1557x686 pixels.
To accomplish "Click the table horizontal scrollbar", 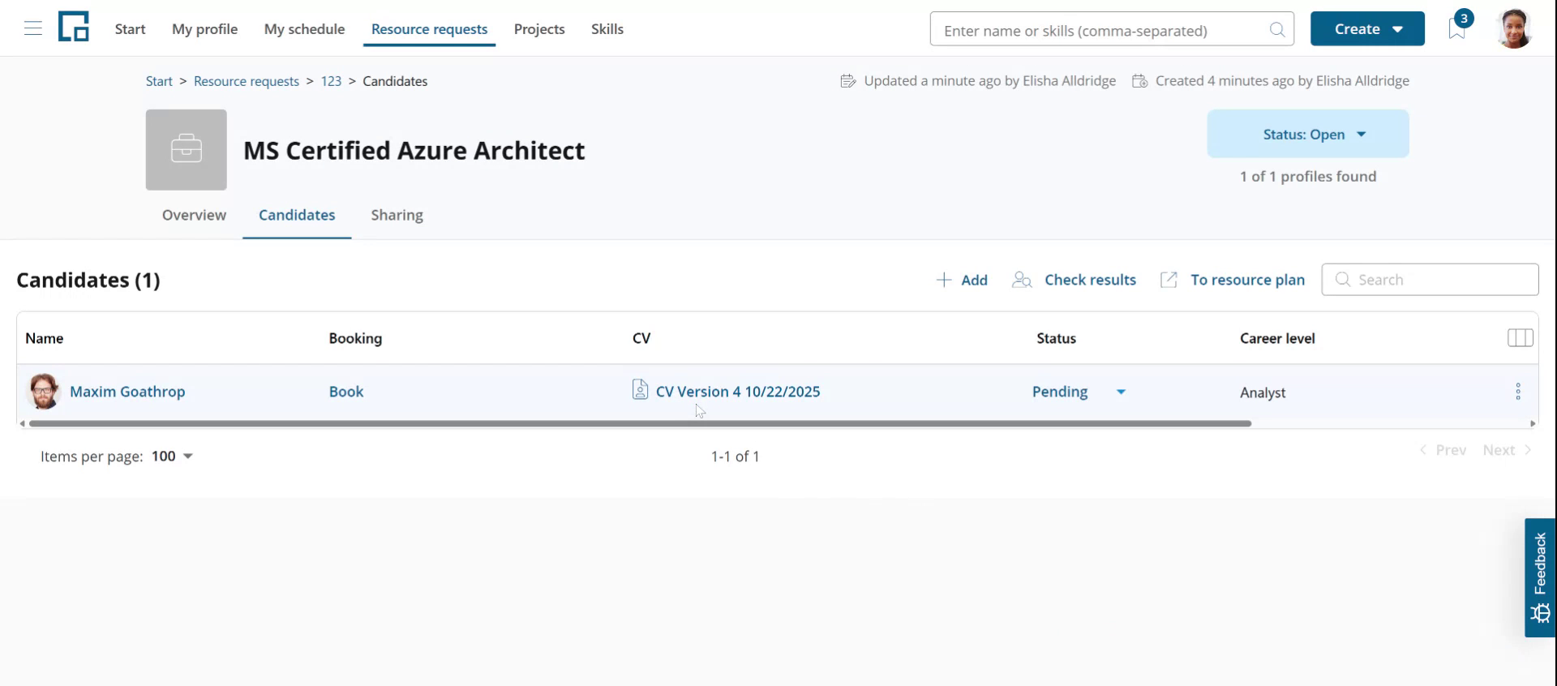I will pos(640,423).
